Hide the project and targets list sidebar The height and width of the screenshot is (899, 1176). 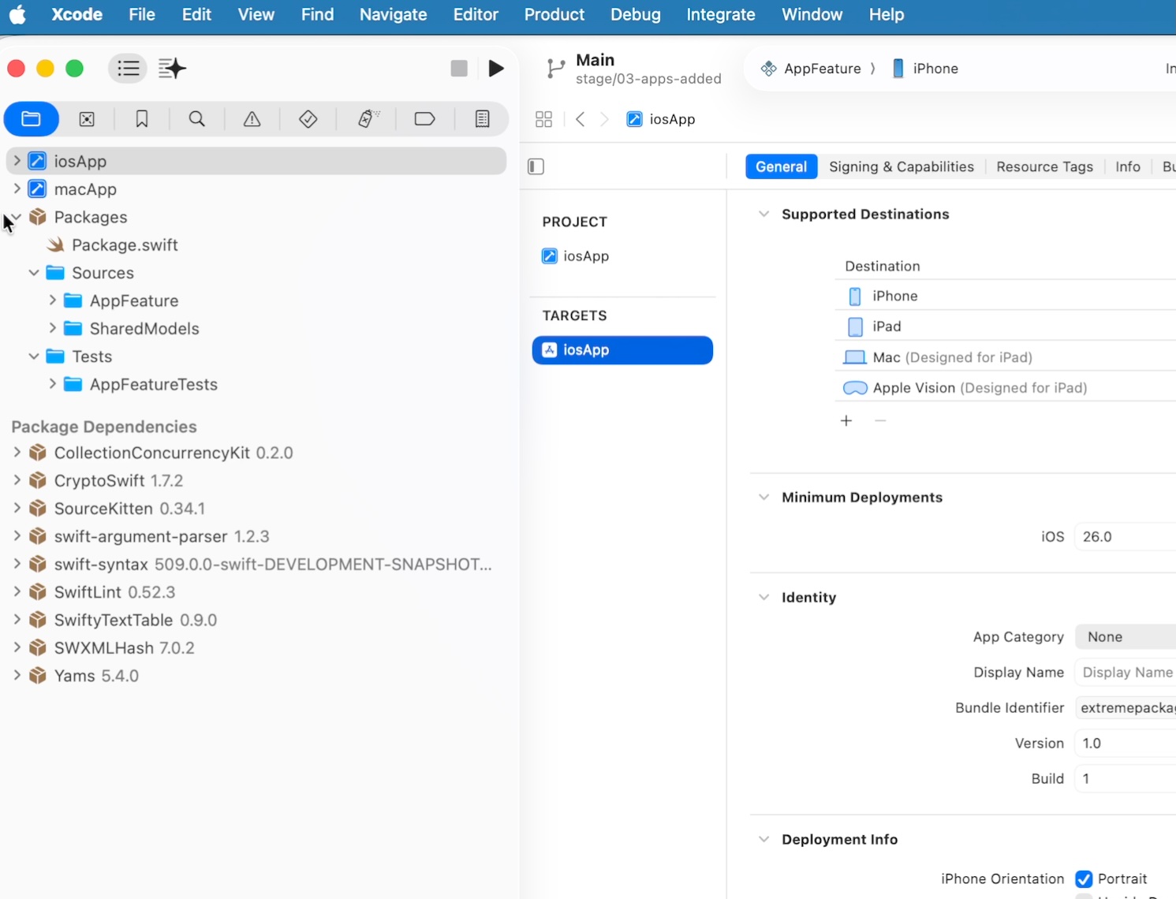pos(536,166)
